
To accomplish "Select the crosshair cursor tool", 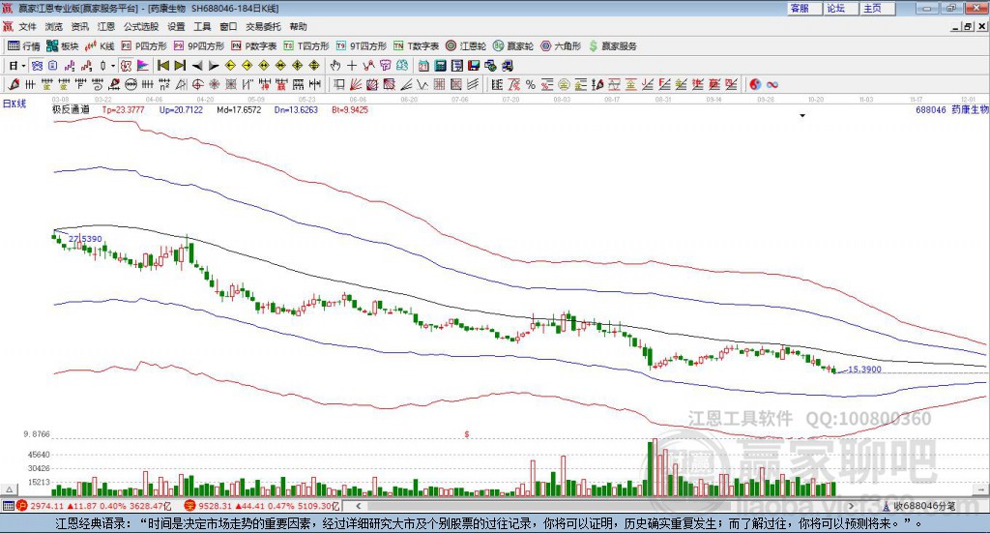I will (x=352, y=66).
